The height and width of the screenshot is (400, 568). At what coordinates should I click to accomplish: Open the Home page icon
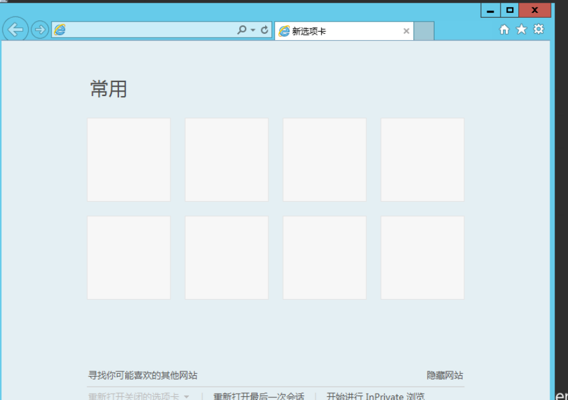point(504,29)
